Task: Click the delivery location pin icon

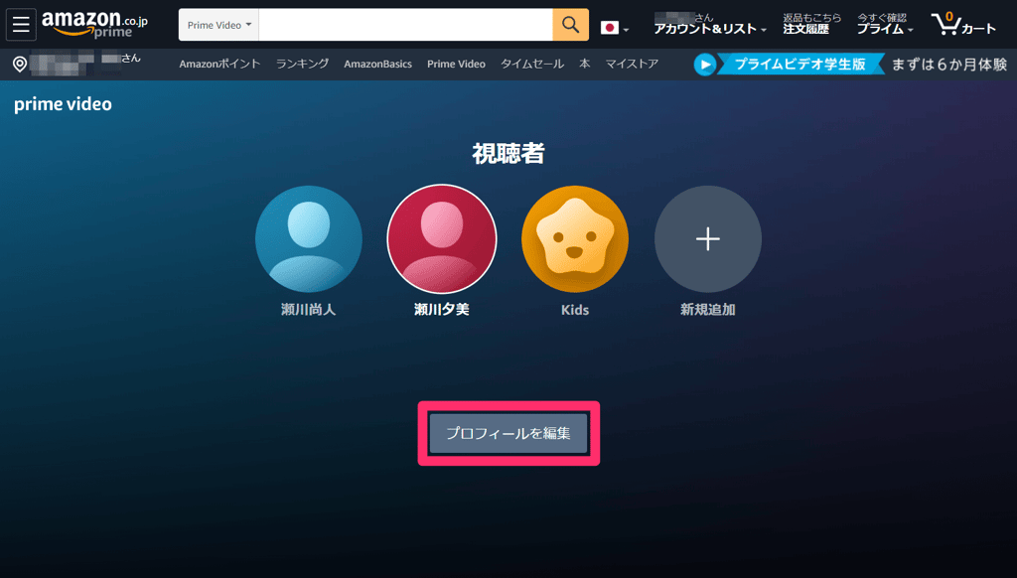Action: pyautogui.click(x=20, y=65)
